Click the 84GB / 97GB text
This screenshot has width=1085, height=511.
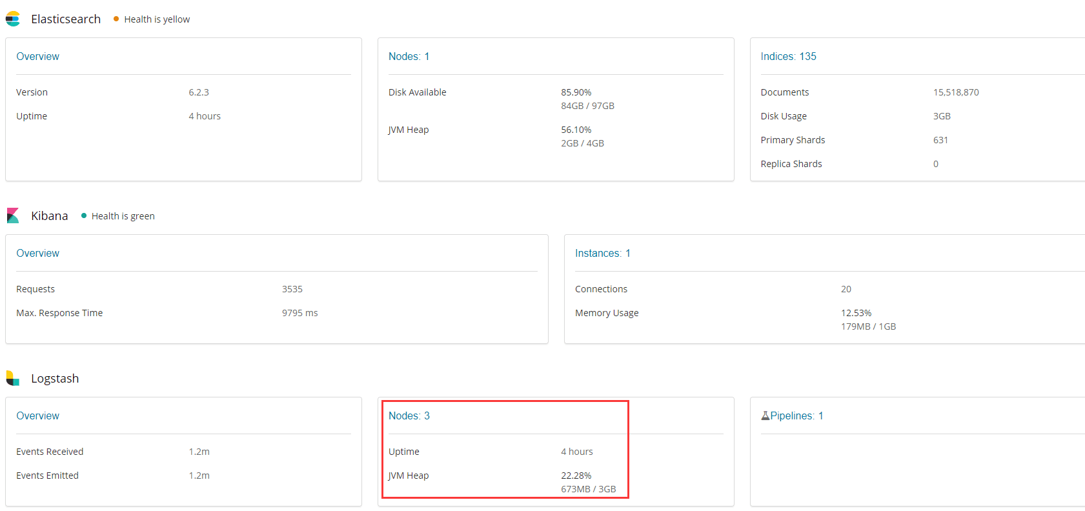pyautogui.click(x=587, y=106)
